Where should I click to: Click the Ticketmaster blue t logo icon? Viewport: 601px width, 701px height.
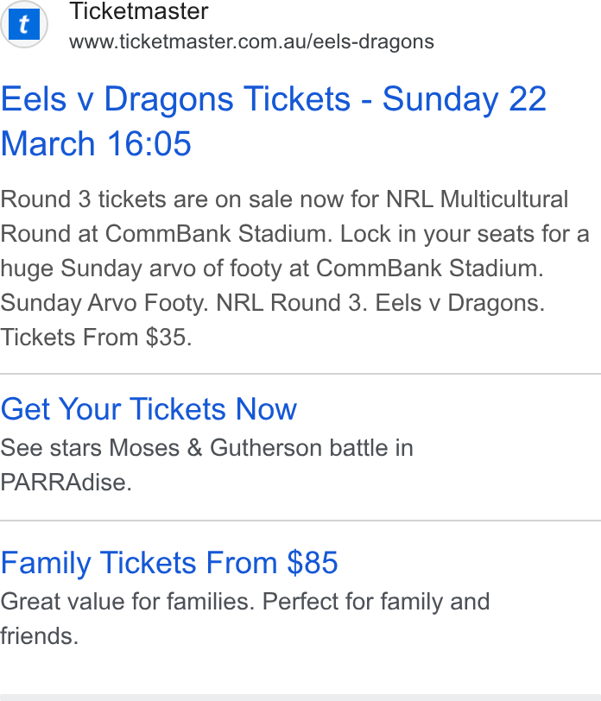24,24
